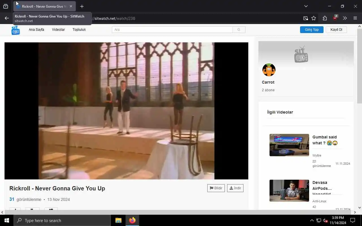Click Firefox icon in taskbar
Screen dimensions: 362x226
click(132, 220)
